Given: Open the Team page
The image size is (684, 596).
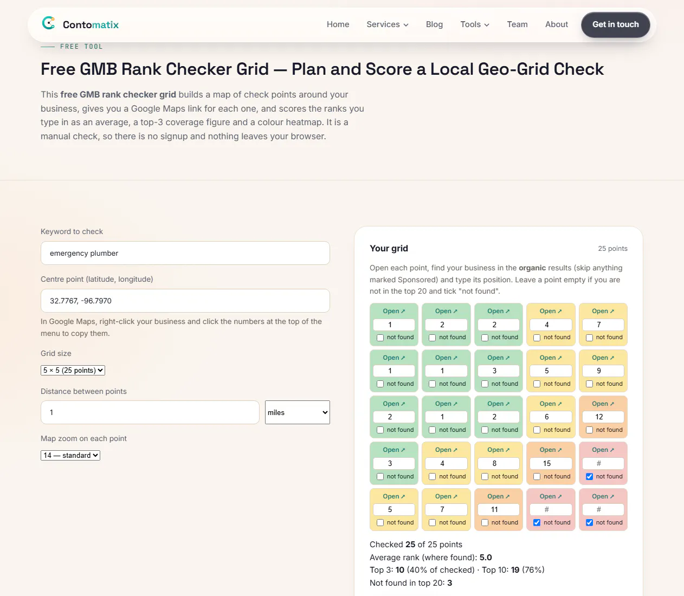Looking at the screenshot, I should tap(517, 24).
